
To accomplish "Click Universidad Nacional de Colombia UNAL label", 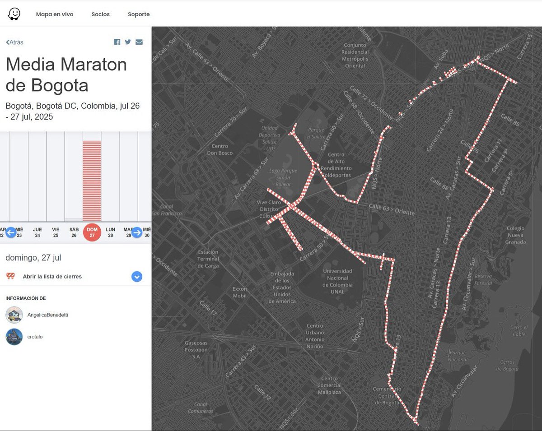I will [337, 281].
